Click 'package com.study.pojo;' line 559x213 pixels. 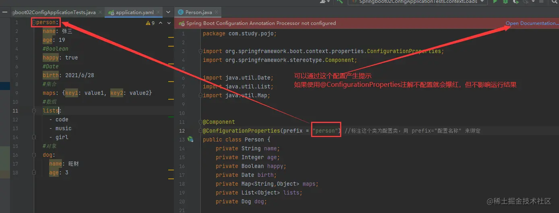(x=239, y=34)
